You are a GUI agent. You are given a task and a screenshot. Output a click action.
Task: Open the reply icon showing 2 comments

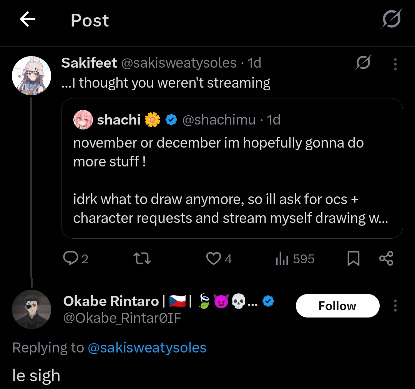[71, 259]
